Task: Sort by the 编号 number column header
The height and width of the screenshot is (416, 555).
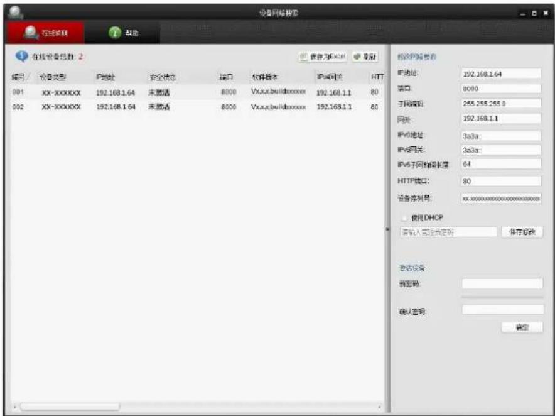Action: point(19,77)
